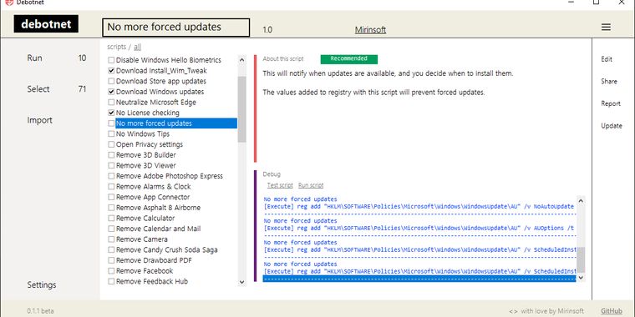Check Remove Candy Crush Soda Saga
The height and width of the screenshot is (317, 635).
pos(111,249)
